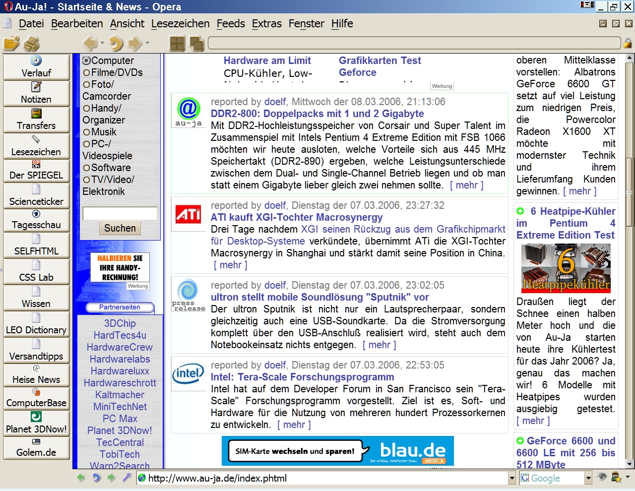
Task: Open the Tagesschau sidebar panel
Action: coord(36,220)
